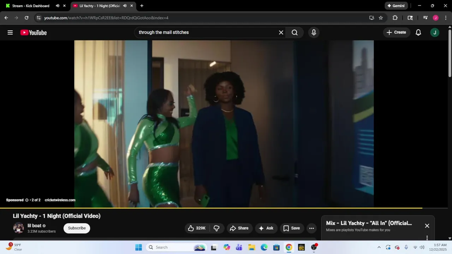Share the video
Viewport: 452px width, 254px height.
tap(239, 228)
